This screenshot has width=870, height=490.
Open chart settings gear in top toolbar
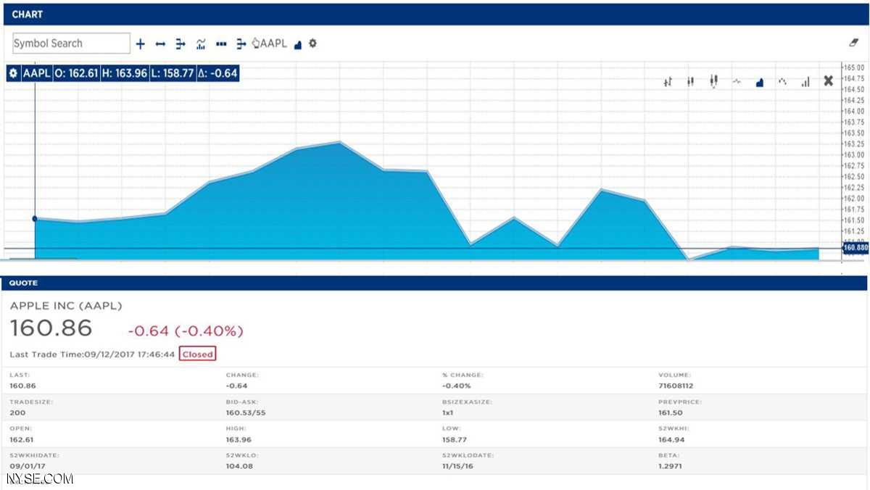(312, 43)
